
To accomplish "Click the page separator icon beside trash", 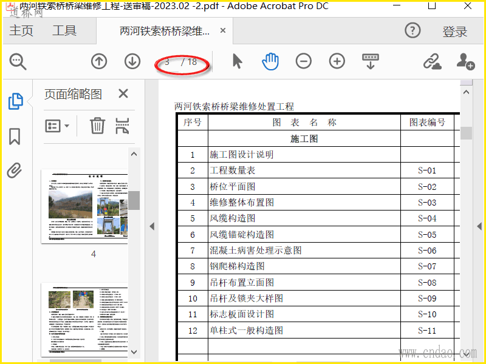I will (122, 126).
